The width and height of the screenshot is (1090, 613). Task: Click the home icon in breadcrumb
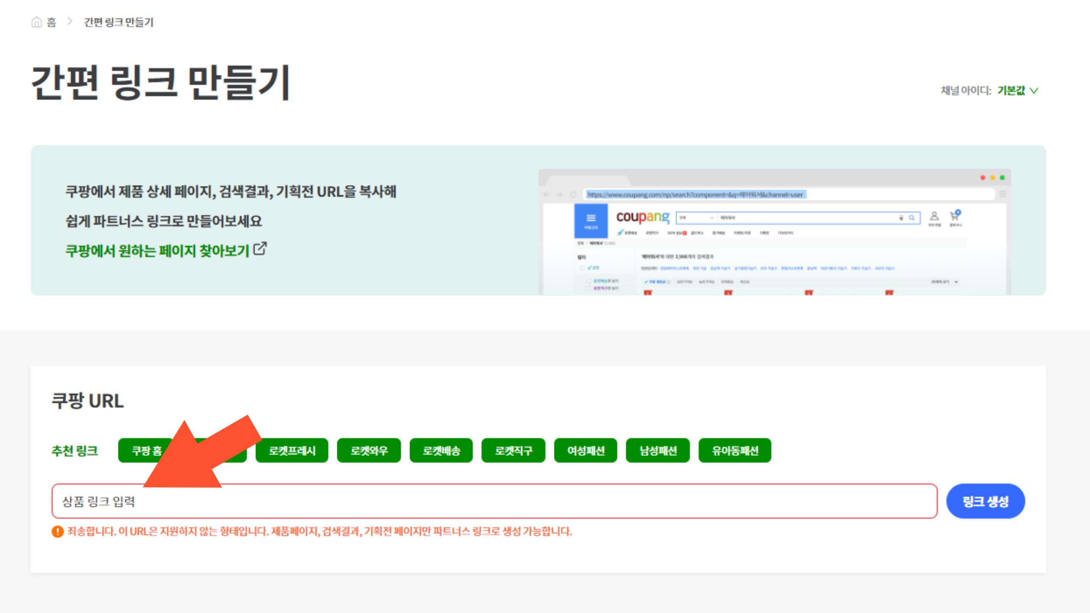pos(37,22)
